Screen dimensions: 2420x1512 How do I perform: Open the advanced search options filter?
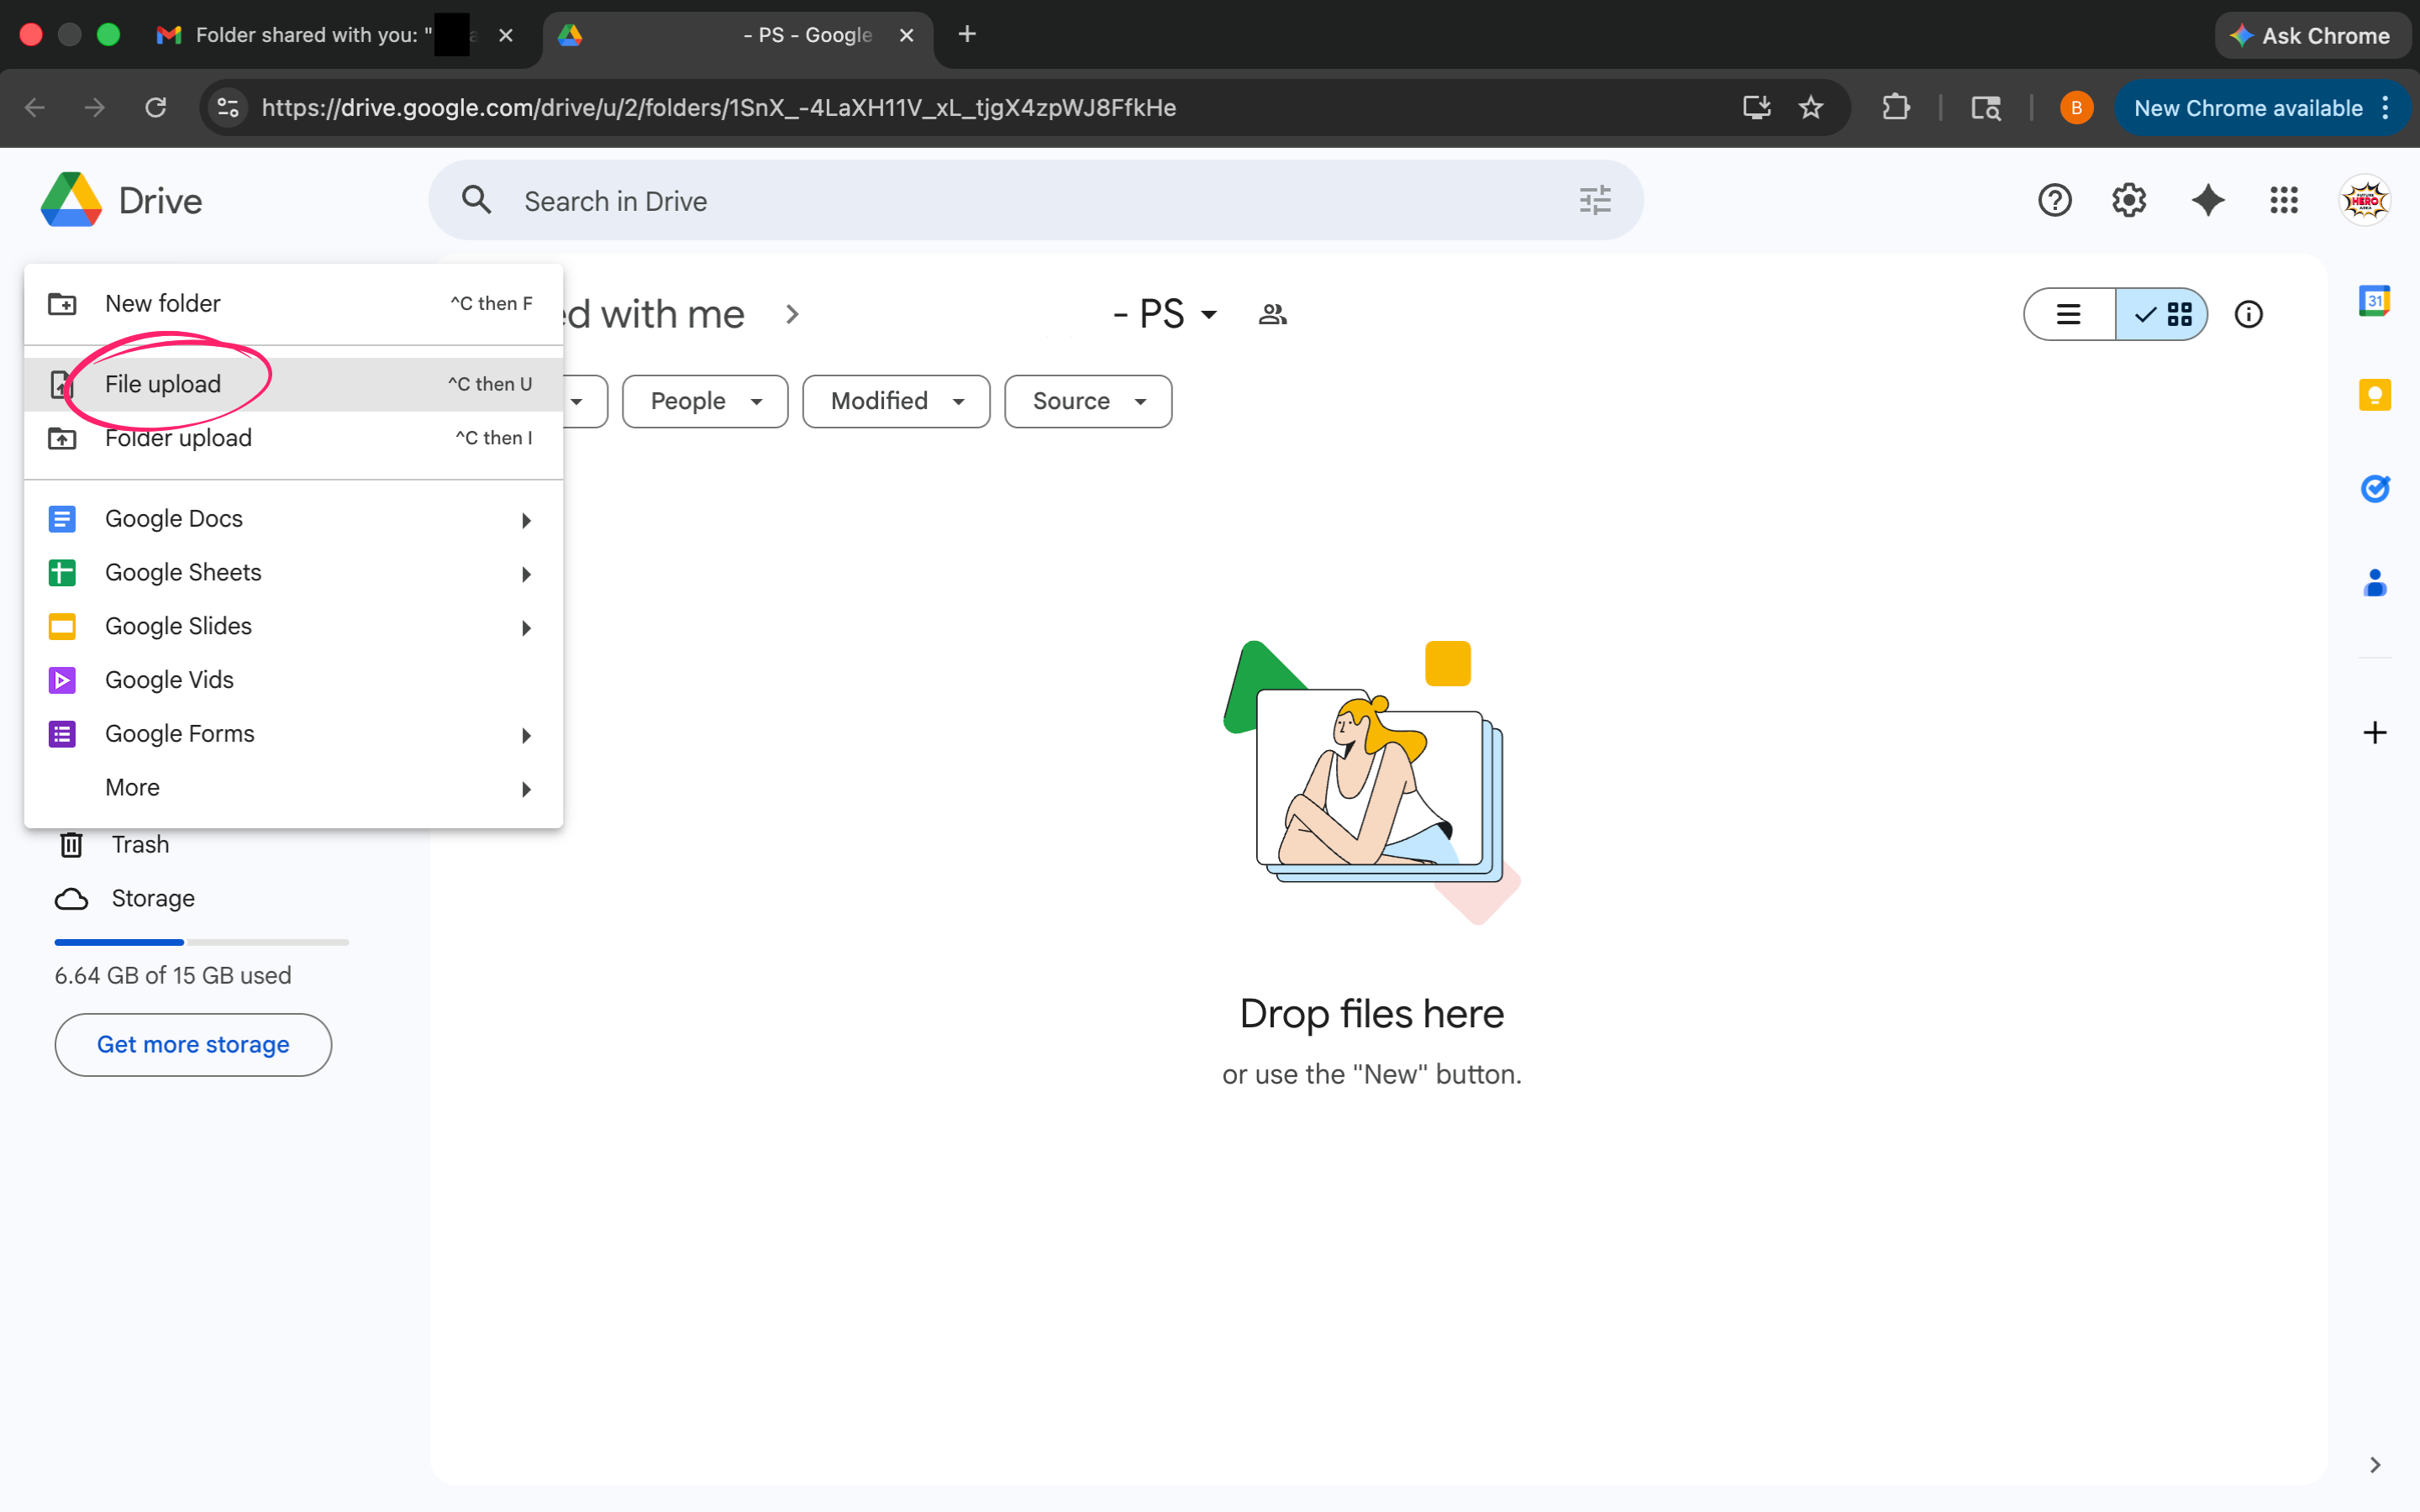point(1595,201)
